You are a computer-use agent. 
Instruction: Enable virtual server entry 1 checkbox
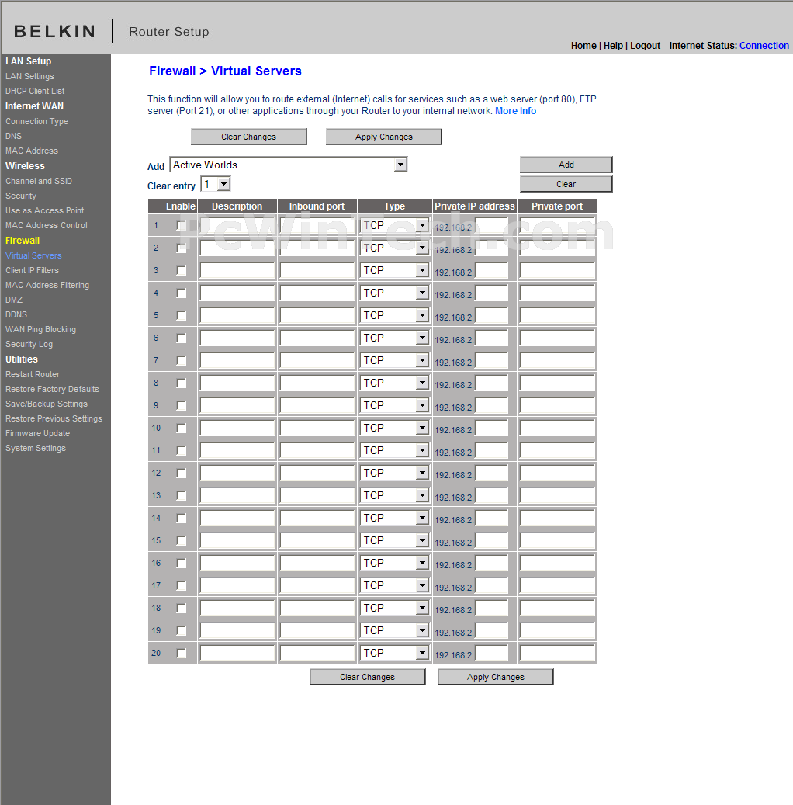coord(182,225)
